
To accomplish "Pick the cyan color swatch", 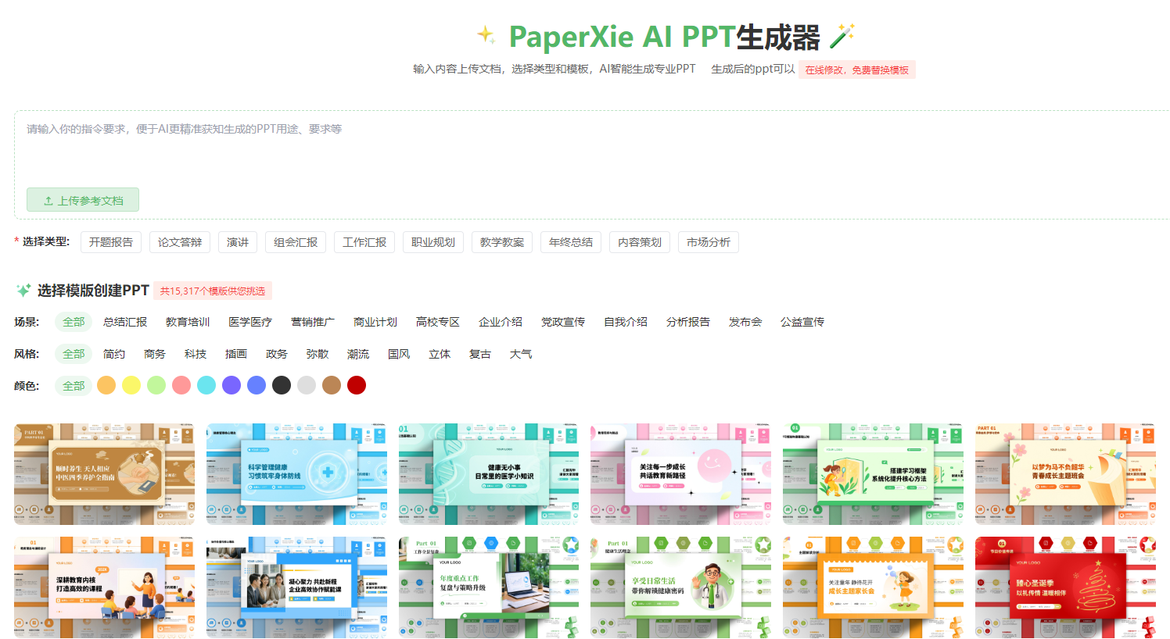I will [206, 385].
